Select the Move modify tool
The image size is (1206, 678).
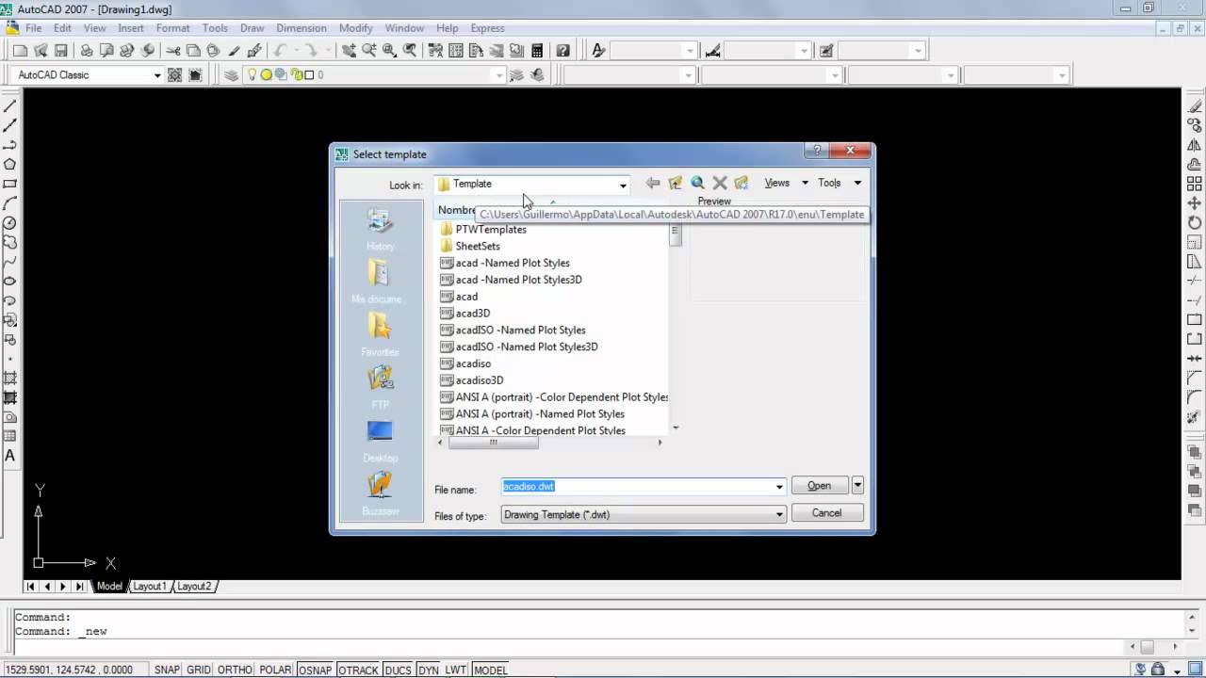1195,203
